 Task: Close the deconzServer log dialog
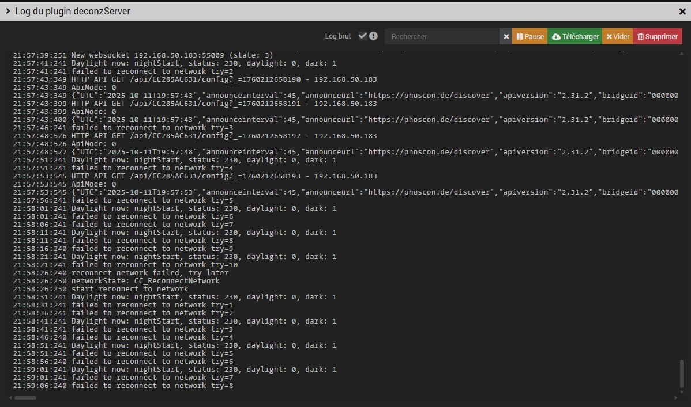point(682,12)
